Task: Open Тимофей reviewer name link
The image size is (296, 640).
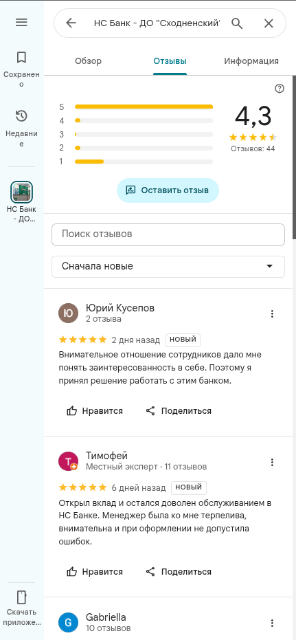Action: 107,456
